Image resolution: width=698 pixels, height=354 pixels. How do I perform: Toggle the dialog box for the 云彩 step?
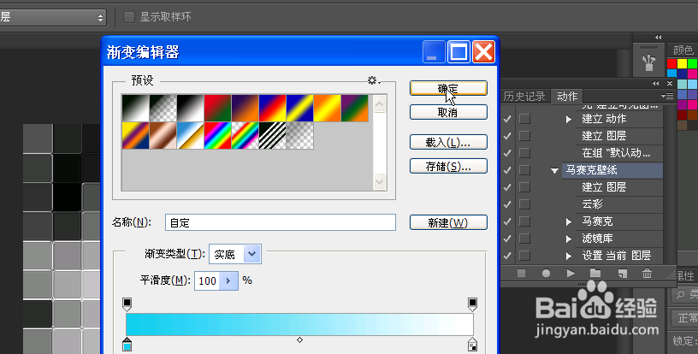tap(525, 204)
